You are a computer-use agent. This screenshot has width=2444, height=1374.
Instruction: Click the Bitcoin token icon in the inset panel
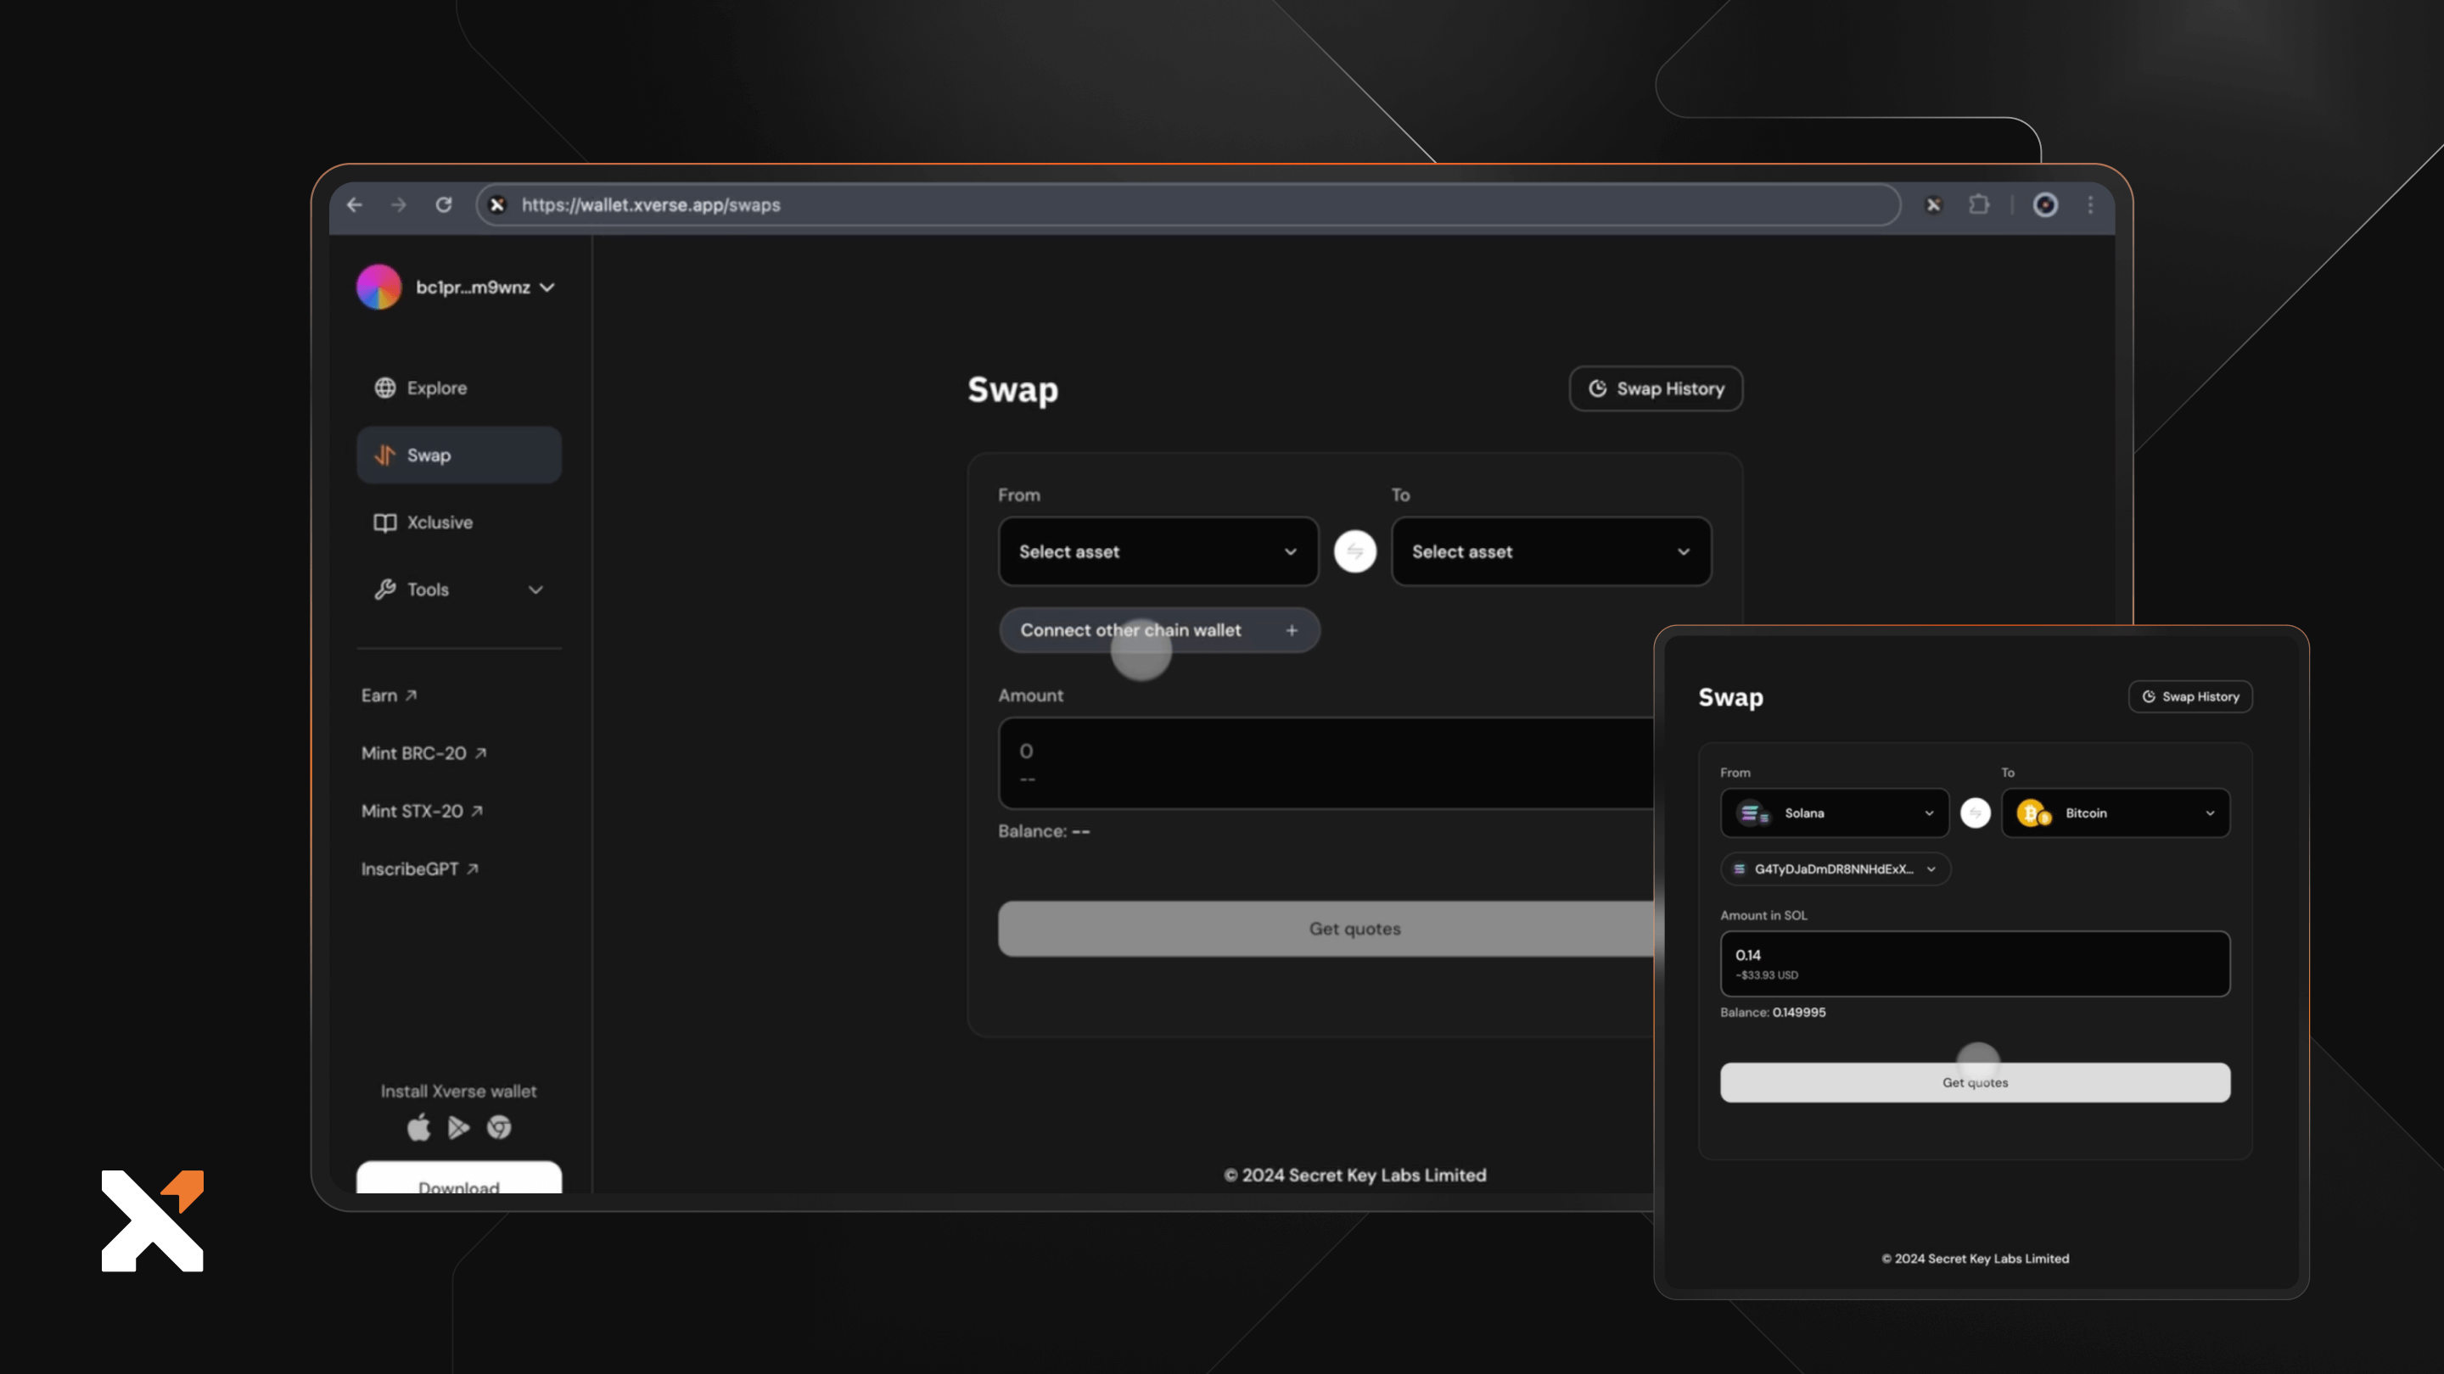pos(2033,813)
